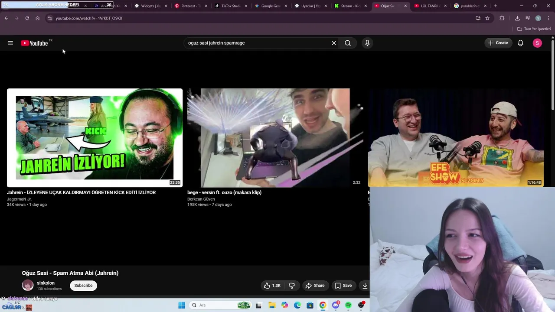Visit the Berkcan Güven channel
This screenshot has height=312, width=555.
coord(201,199)
